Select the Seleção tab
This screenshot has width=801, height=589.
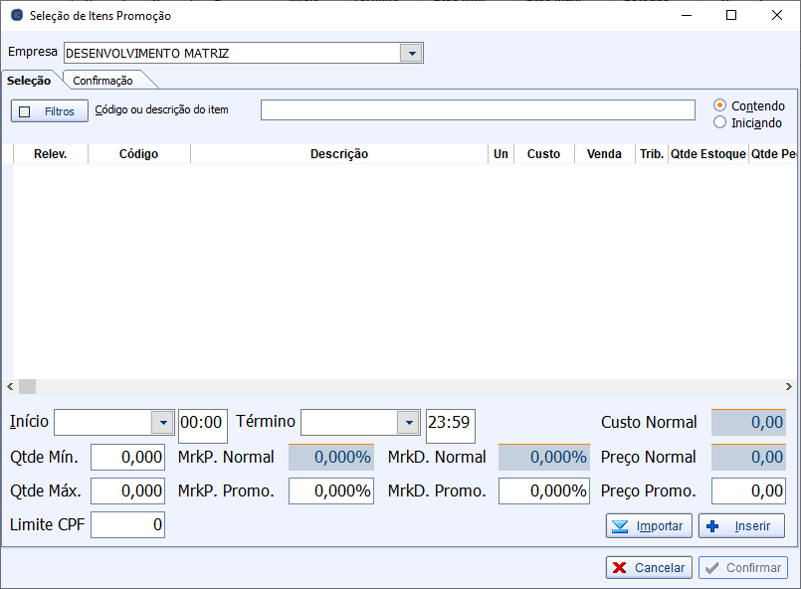[29, 81]
